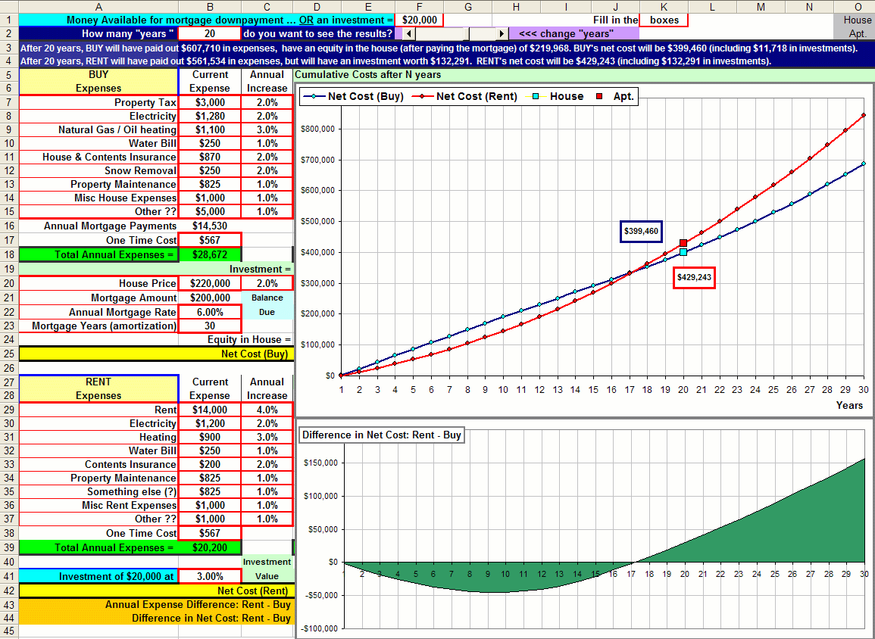Select the $20,000 money available cell
Image resolution: width=875 pixels, height=639 pixels.
click(419, 20)
